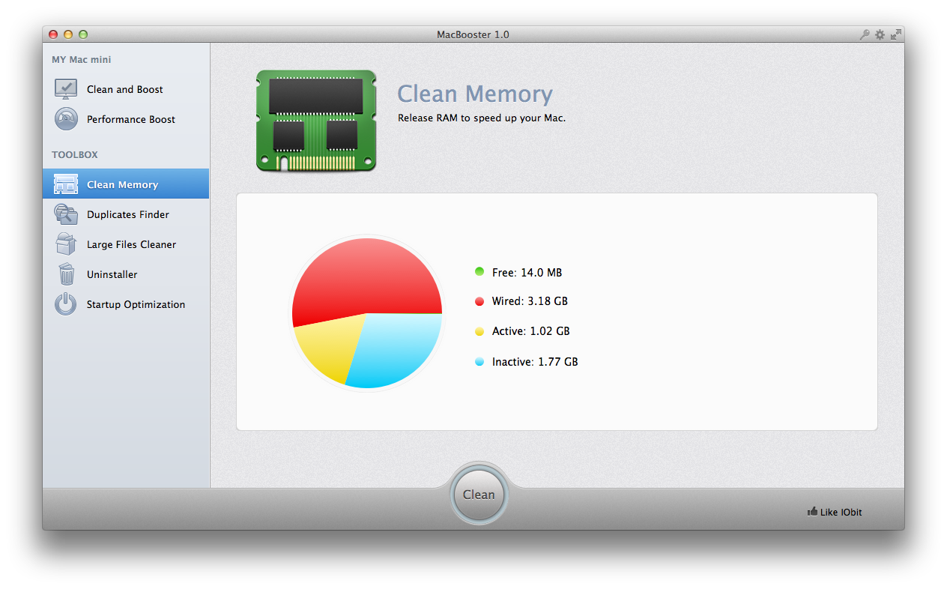Image resolution: width=947 pixels, height=589 pixels.
Task: Click the Performance Boost gauge icon
Action: coord(66,119)
